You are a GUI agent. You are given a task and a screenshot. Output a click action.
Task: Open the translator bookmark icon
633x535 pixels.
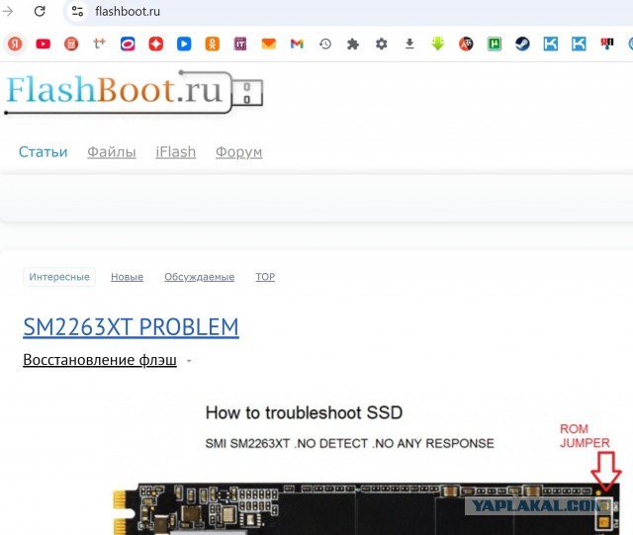coord(466,44)
